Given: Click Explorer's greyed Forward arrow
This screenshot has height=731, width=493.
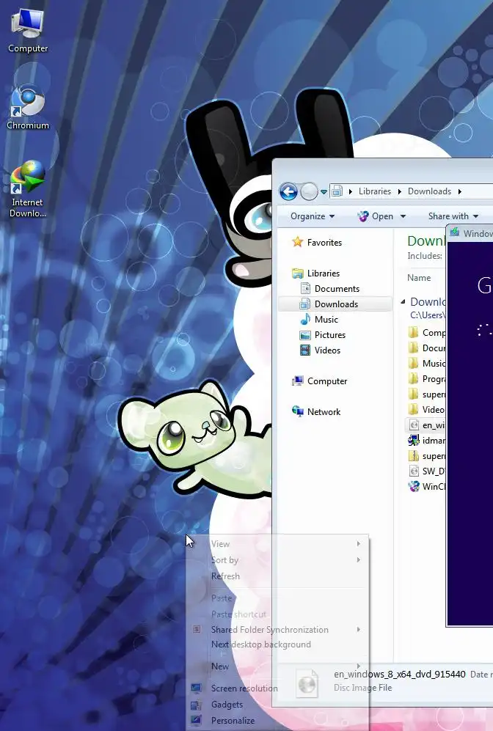Looking at the screenshot, I should [x=309, y=191].
